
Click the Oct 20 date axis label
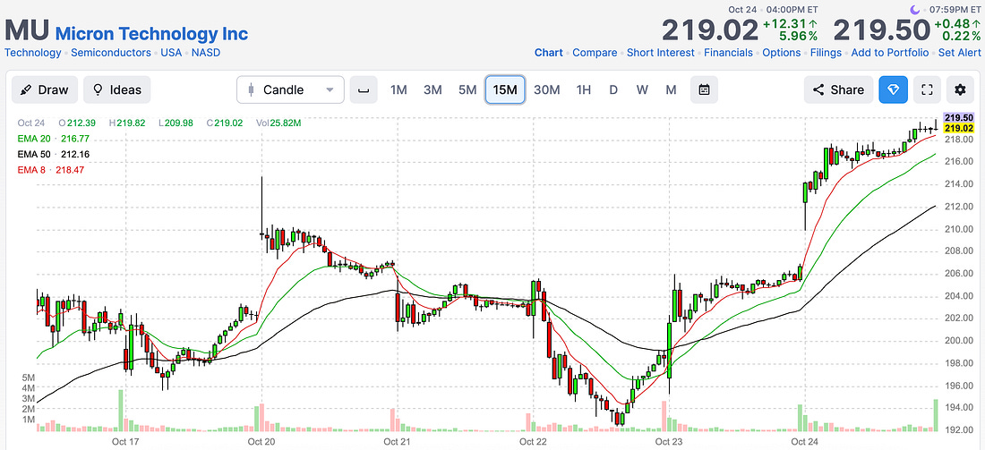[261, 441]
